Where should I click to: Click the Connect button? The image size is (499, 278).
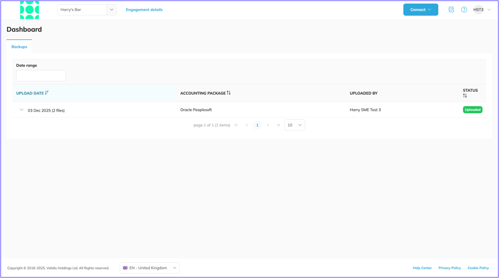421,10
